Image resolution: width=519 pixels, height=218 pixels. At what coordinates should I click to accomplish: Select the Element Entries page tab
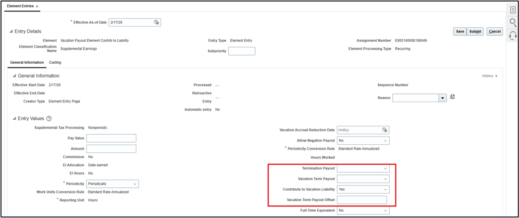point(20,6)
